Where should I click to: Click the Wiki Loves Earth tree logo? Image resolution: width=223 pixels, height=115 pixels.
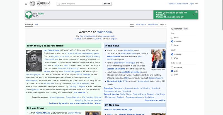click(29, 15)
